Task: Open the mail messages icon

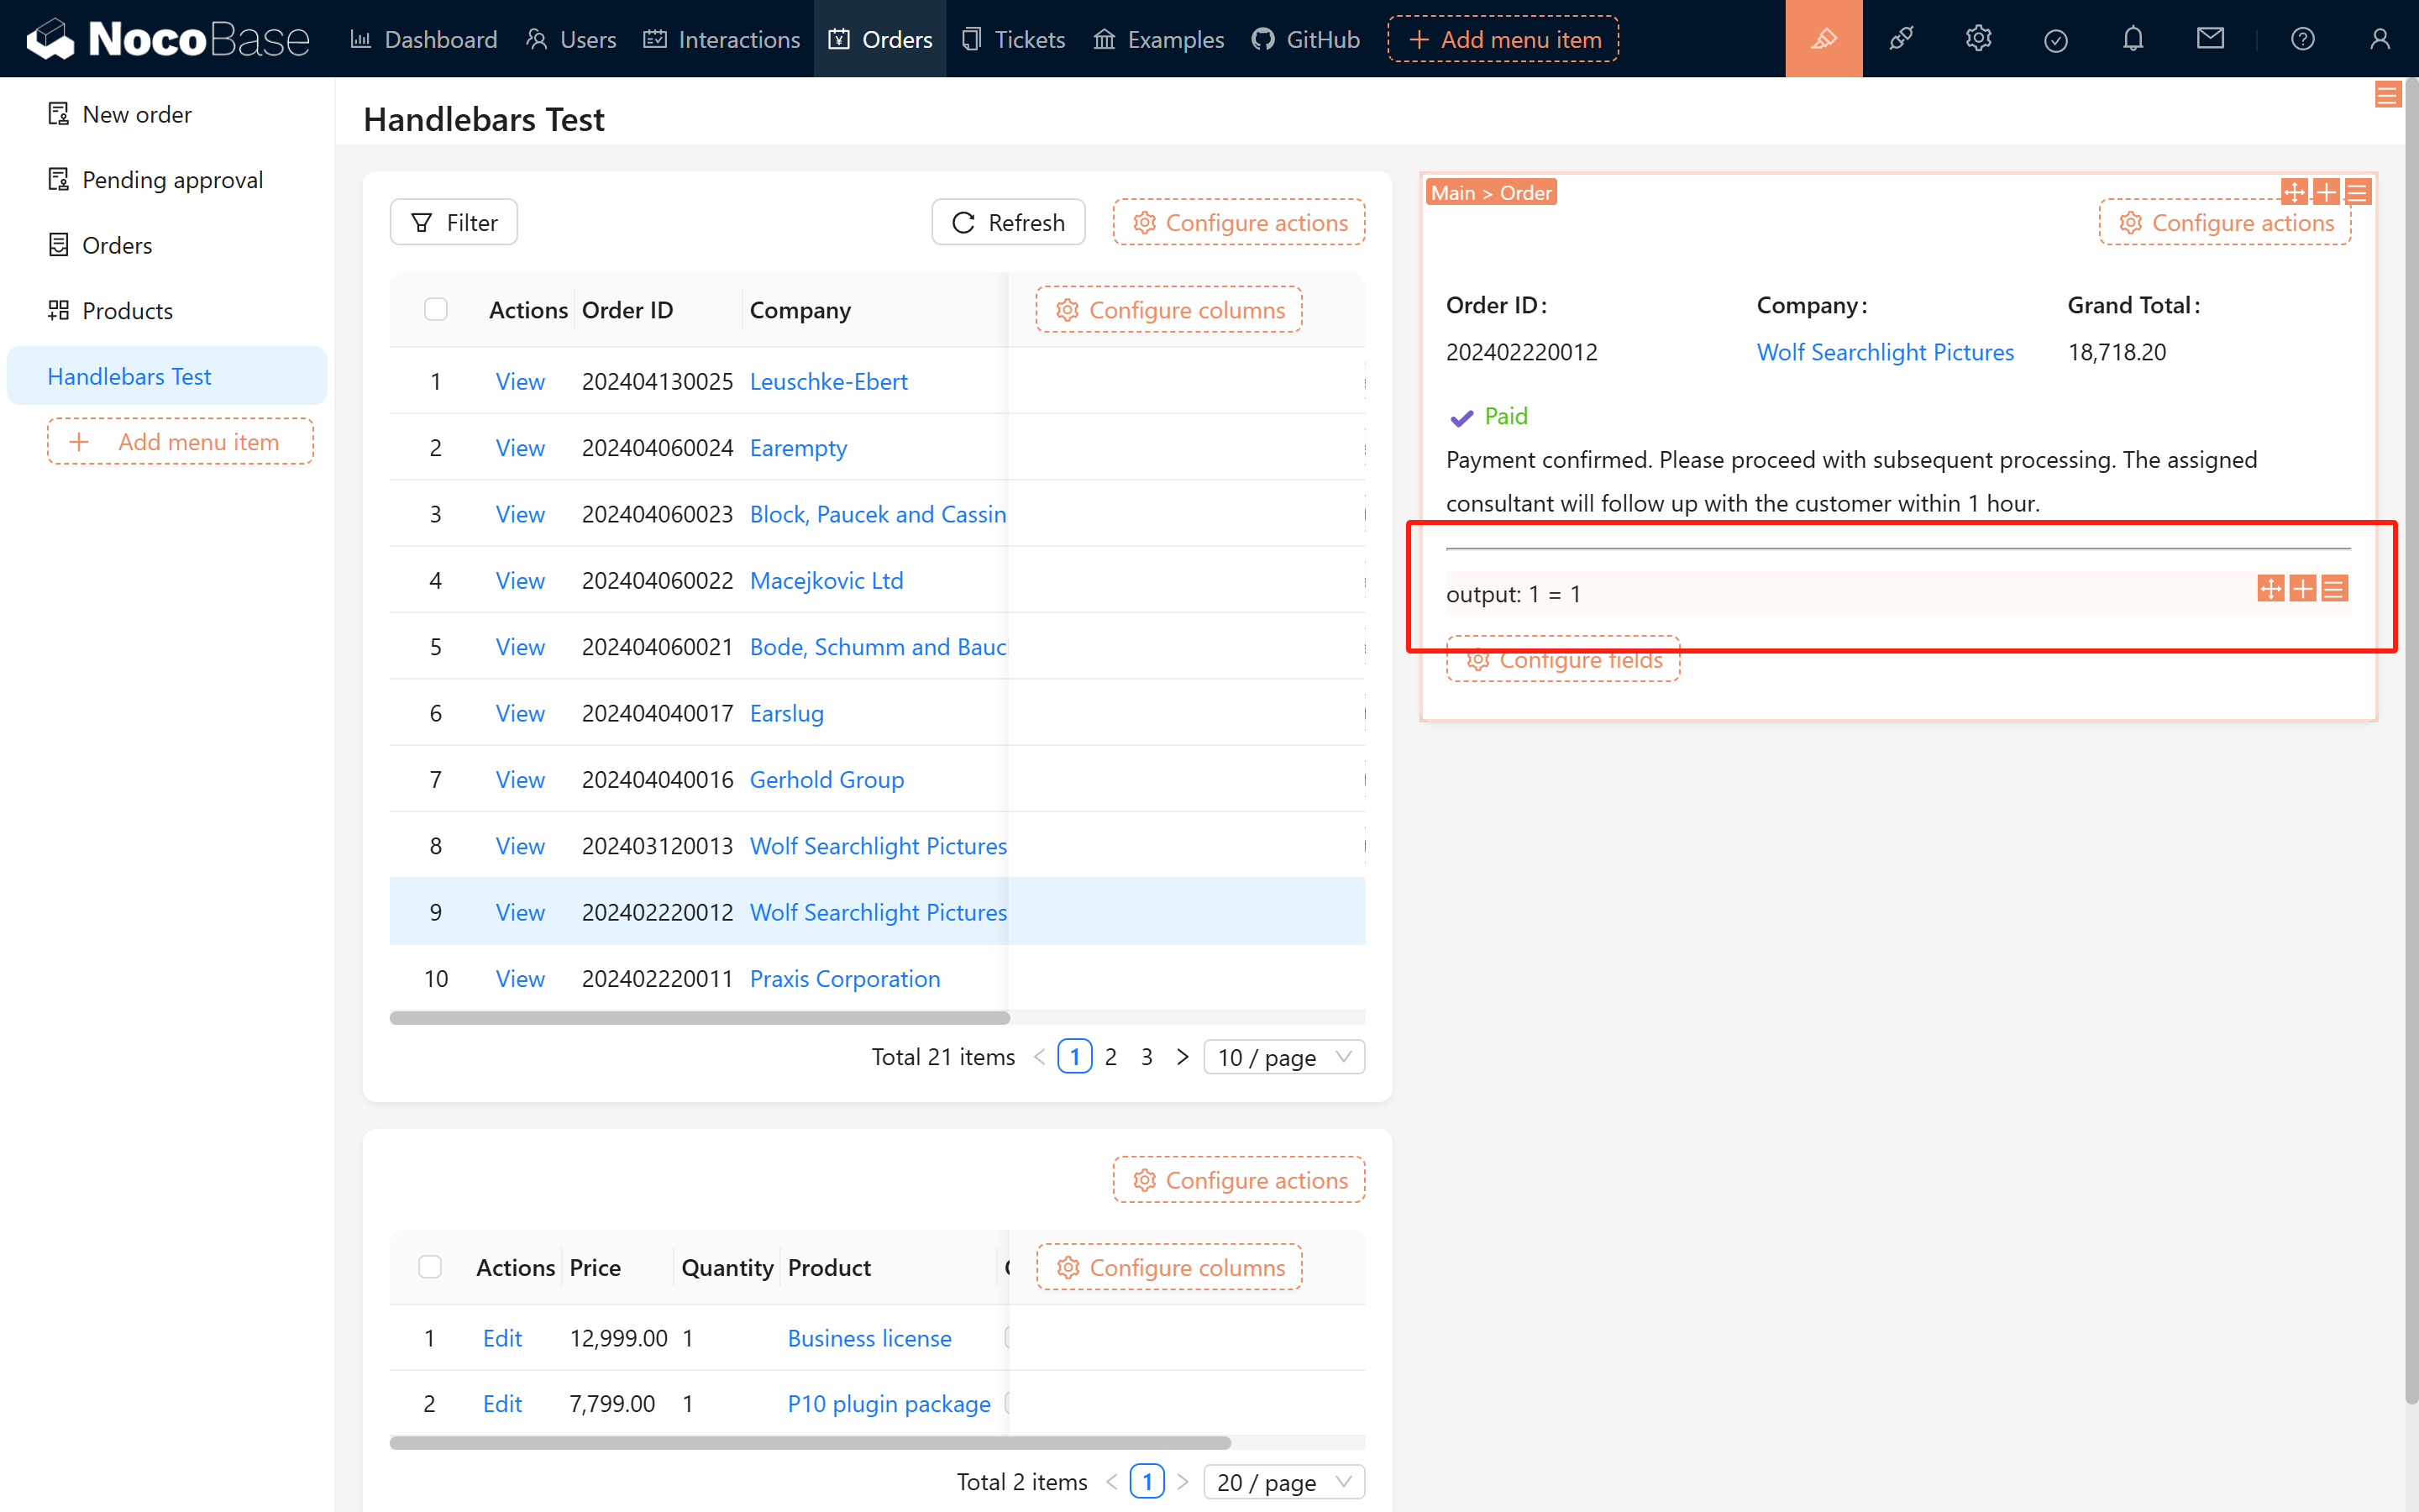Action: click(2210, 39)
